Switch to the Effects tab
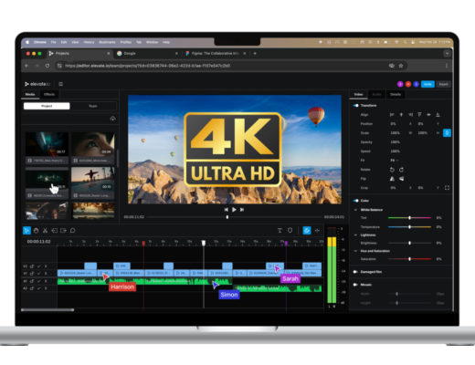The height and width of the screenshot is (365, 475). 49,94
